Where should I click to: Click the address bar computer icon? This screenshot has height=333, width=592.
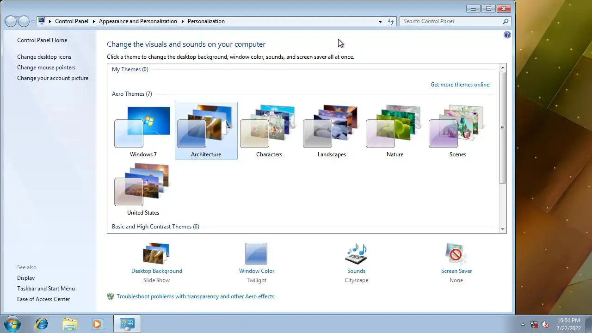point(42,21)
